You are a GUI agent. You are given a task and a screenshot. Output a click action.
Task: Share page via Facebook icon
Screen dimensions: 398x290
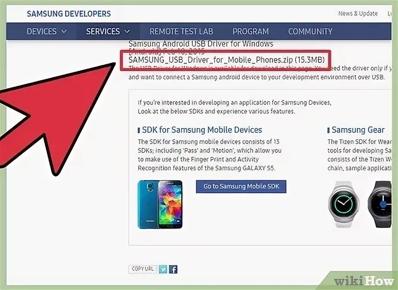[173, 269]
